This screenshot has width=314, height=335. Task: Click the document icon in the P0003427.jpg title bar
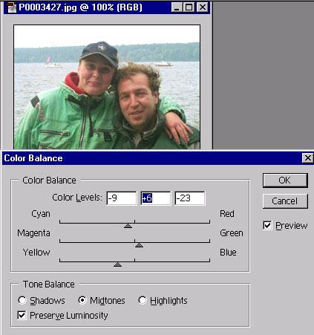click(x=11, y=7)
